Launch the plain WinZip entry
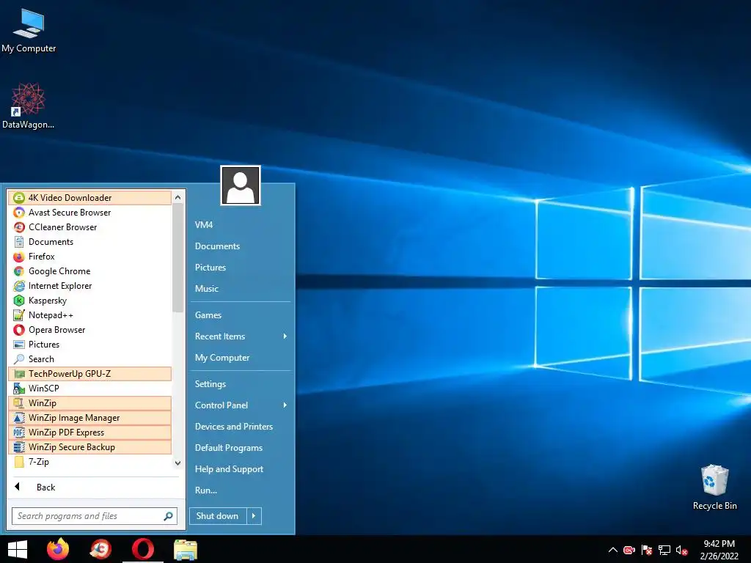Screen dimensions: 751x563 click(x=90, y=403)
